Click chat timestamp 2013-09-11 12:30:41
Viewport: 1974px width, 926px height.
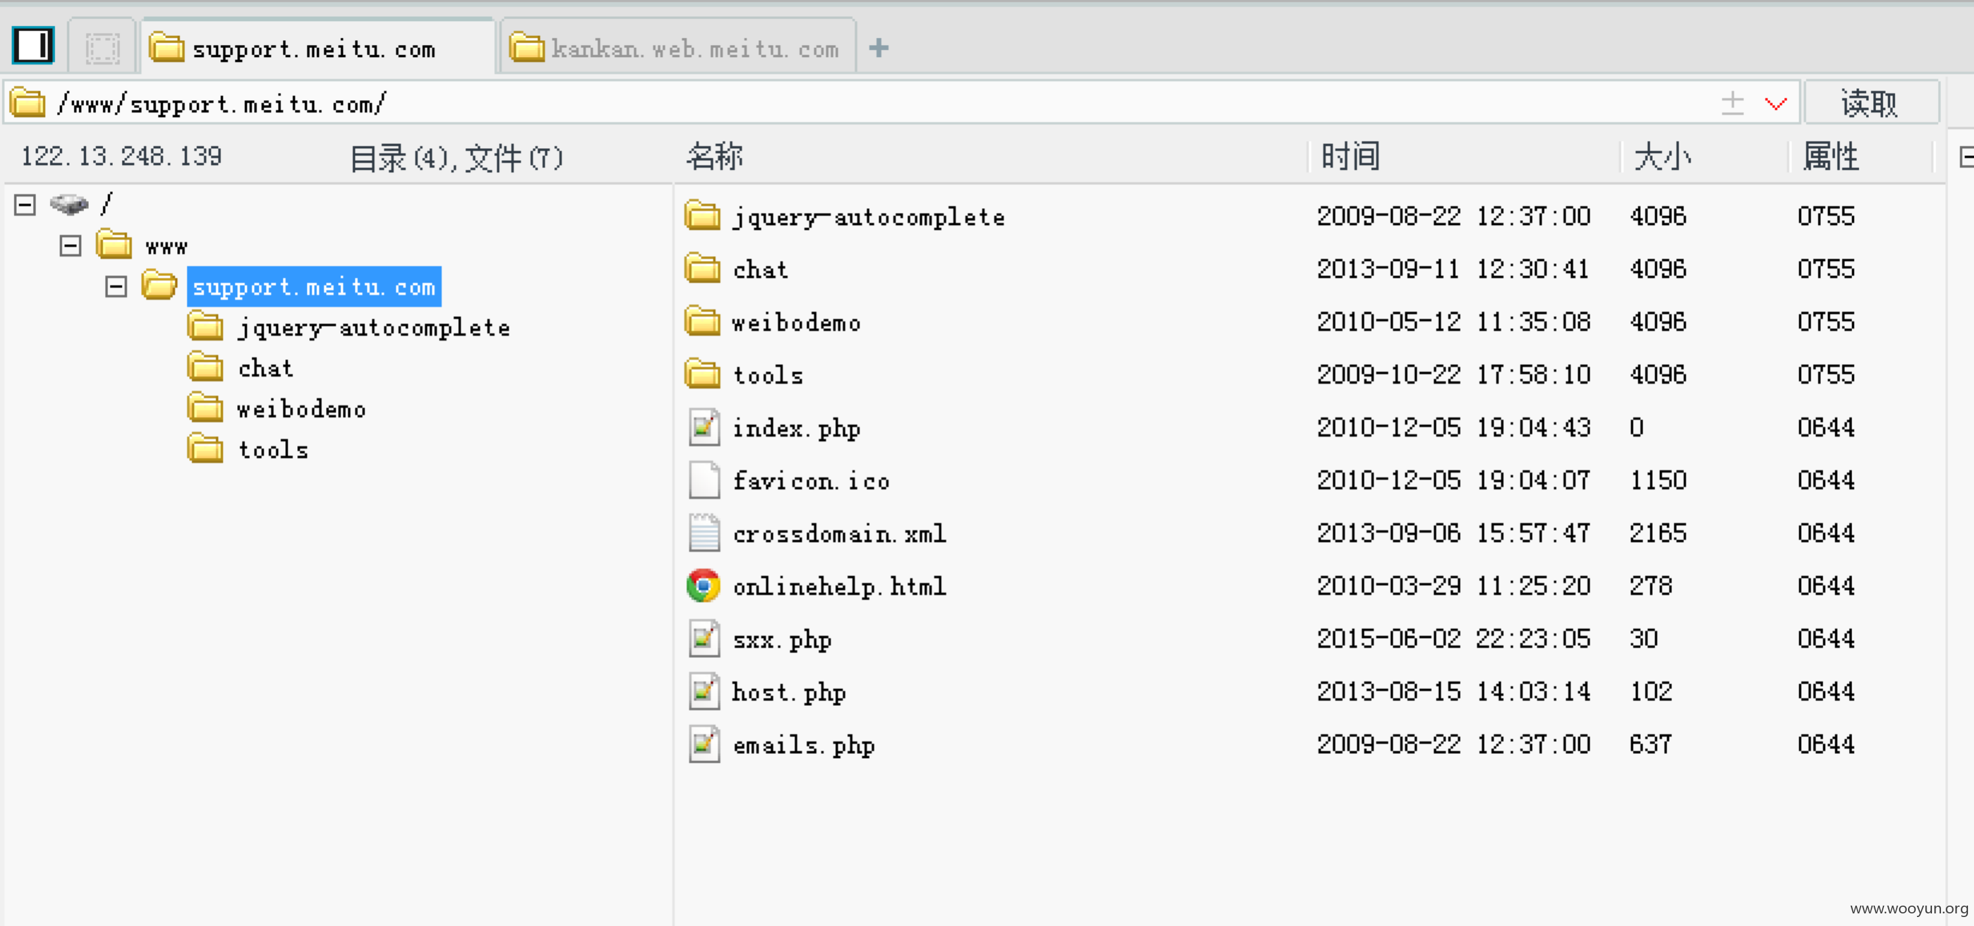click(1453, 269)
